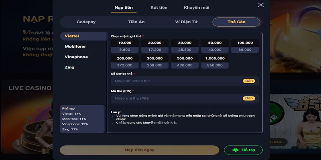Image resolution: width=321 pixels, height=160 pixels.
Task: Select the Nạp tiền tab
Action: pyautogui.click(x=124, y=8)
